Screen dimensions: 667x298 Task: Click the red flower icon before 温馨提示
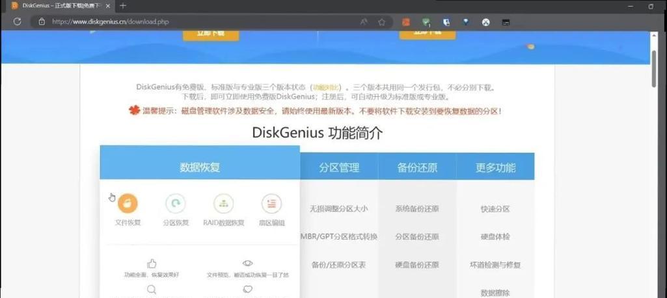point(135,110)
